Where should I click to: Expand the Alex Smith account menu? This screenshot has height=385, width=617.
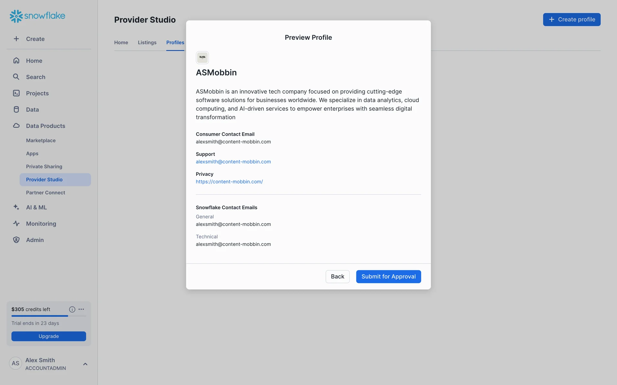point(85,364)
